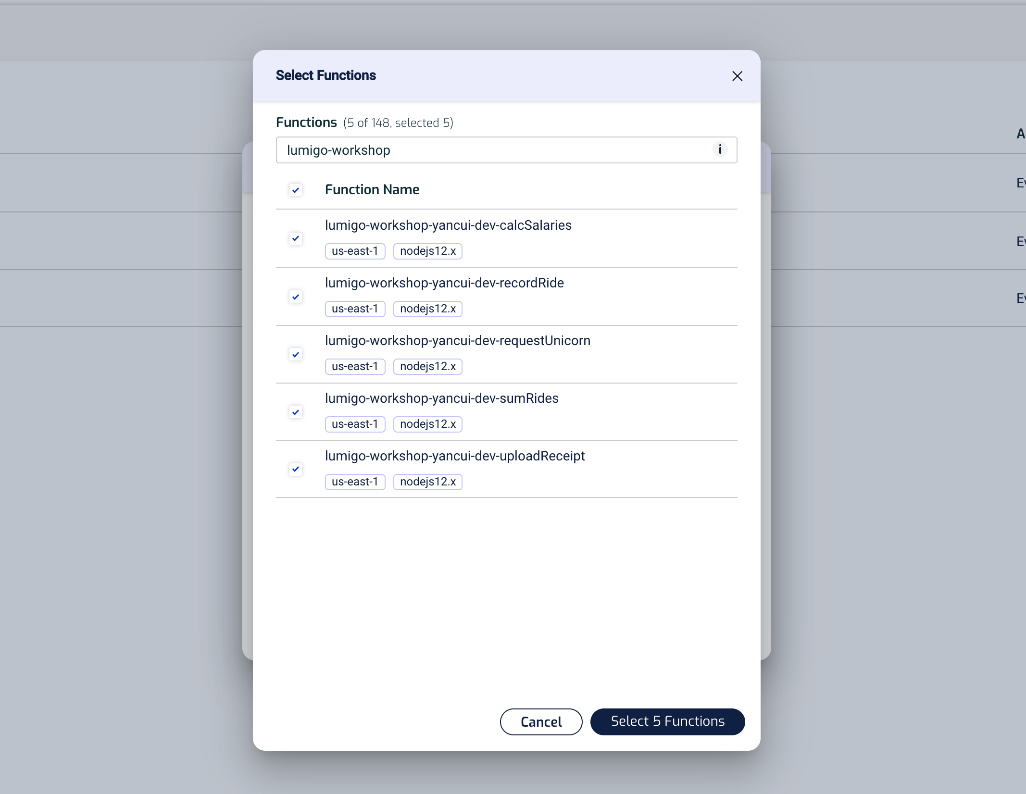
Task: Click the Function Name column header
Action: tap(372, 190)
